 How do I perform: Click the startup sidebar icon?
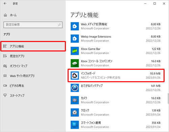click(x=5, y=95)
